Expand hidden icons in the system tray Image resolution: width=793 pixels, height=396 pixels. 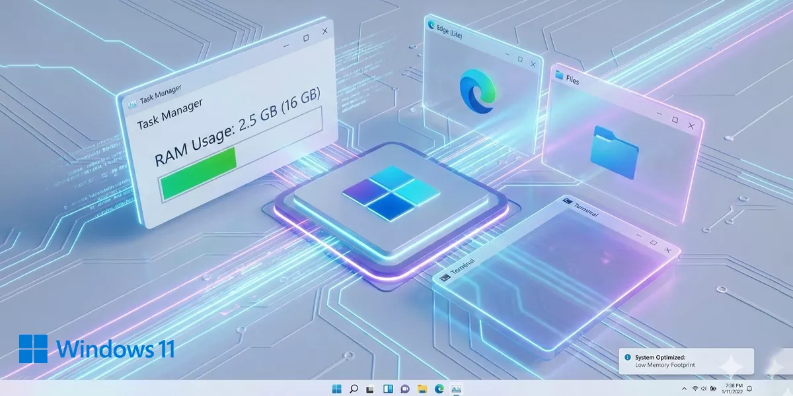click(685, 387)
